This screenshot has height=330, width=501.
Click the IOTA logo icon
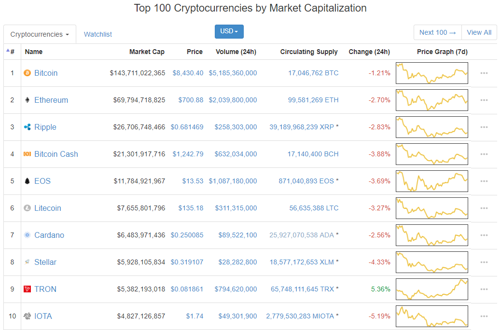click(x=27, y=316)
